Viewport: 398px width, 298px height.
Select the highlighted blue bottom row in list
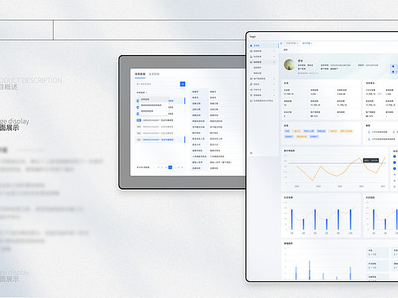tap(160, 140)
